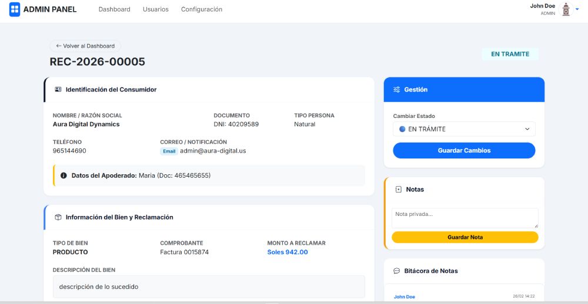588x304 pixels.
Task: Click the Factura 0015874 receipt value
Action: pyautogui.click(x=185, y=252)
